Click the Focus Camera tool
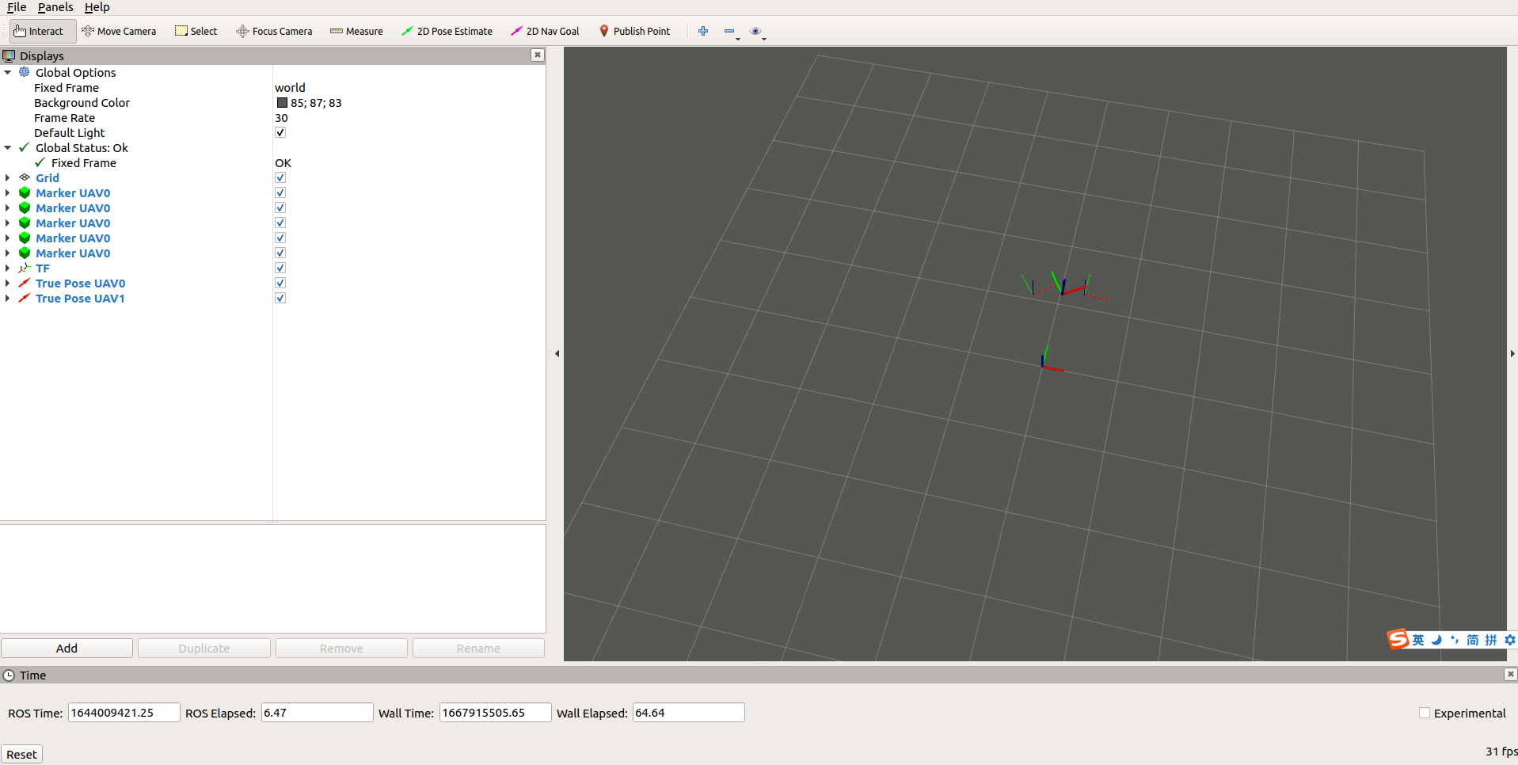 pyautogui.click(x=274, y=31)
